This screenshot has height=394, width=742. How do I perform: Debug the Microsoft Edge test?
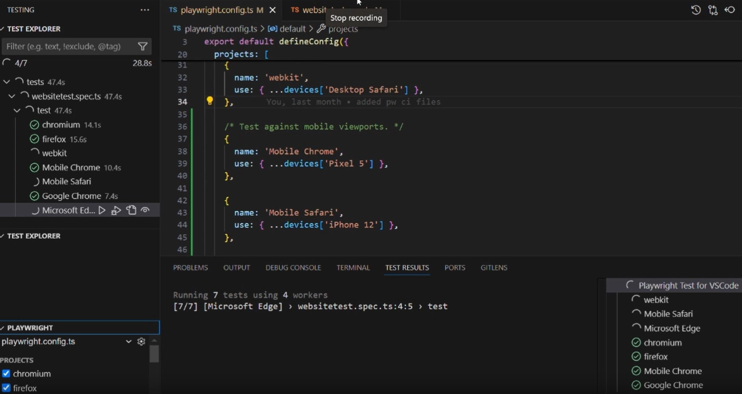click(x=116, y=210)
